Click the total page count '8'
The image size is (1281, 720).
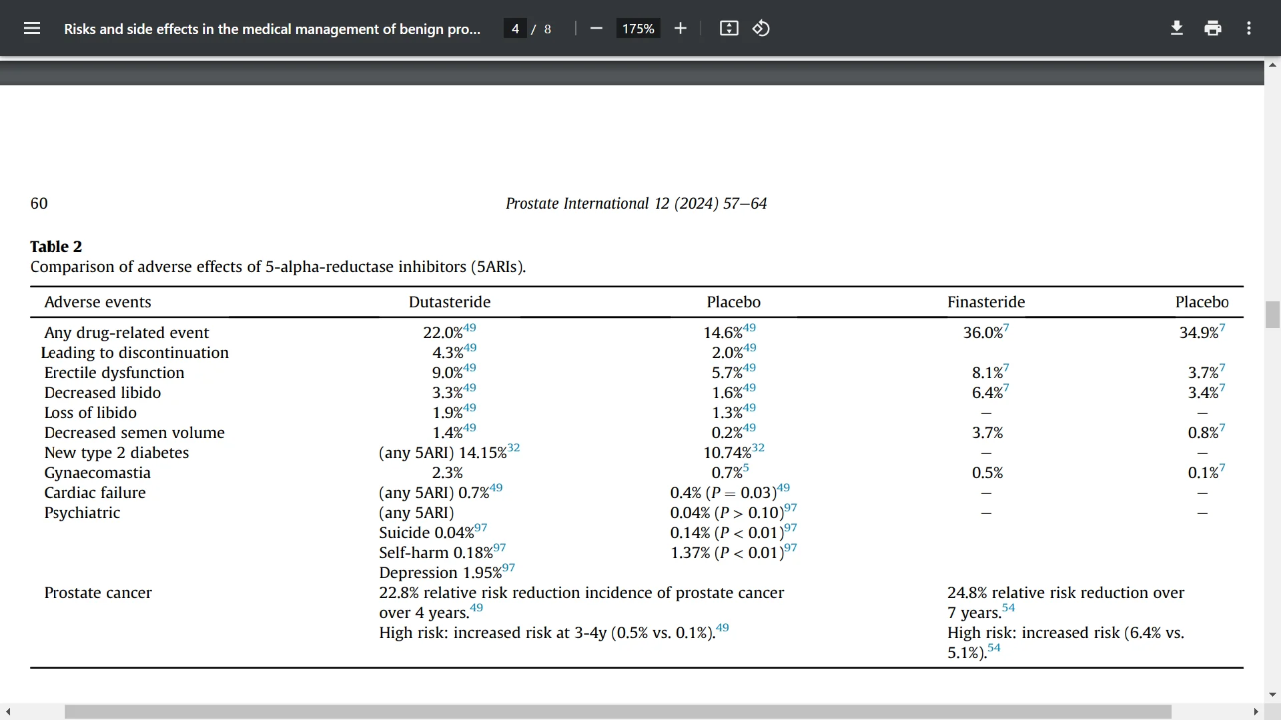point(548,29)
